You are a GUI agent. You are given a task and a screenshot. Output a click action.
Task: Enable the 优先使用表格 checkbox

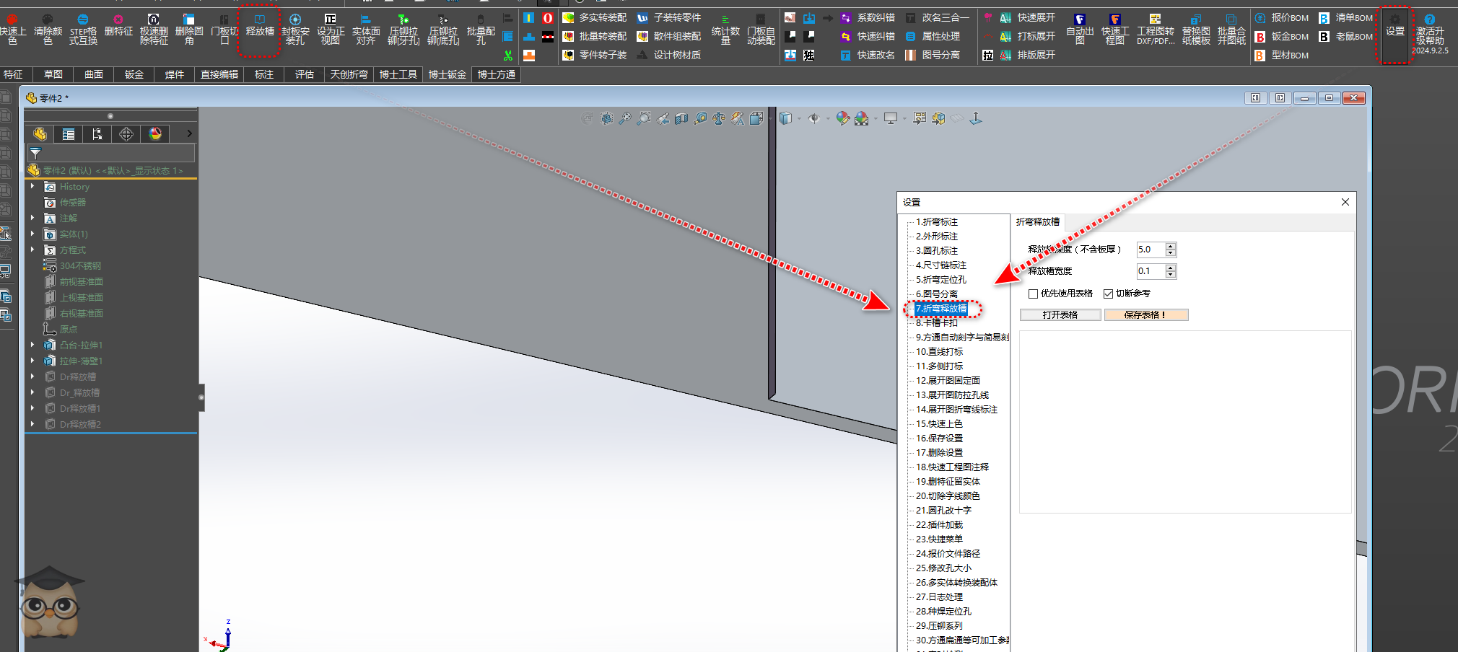1034,294
